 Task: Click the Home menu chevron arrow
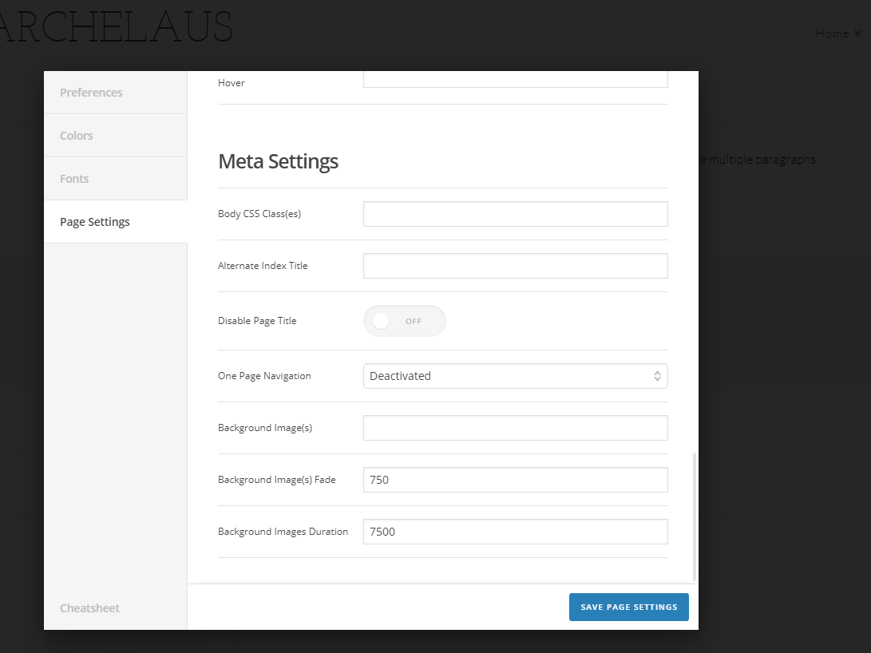(857, 34)
